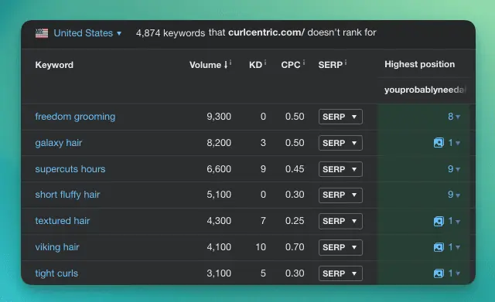Viewport: 495px width, 302px height.
Task: Open the galaxy hair keyword link
Action: [x=59, y=143]
